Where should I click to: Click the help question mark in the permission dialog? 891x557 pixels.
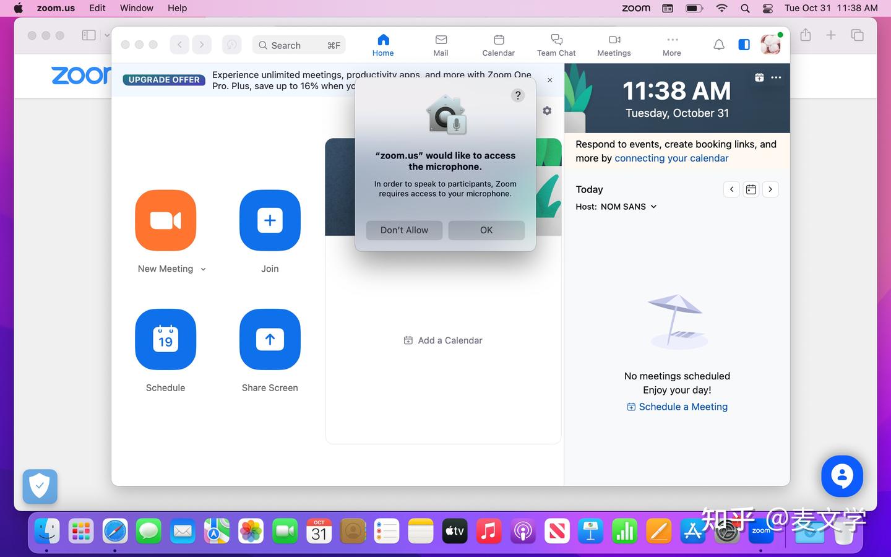[518, 95]
